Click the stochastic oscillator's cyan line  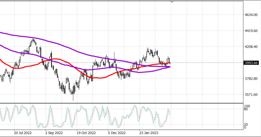[x=50, y=107]
